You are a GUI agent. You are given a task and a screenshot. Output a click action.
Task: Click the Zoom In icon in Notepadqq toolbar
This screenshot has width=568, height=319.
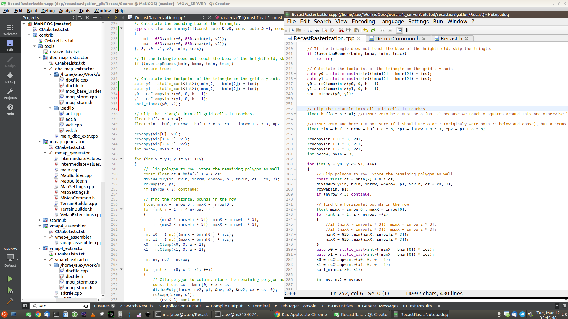point(383,30)
